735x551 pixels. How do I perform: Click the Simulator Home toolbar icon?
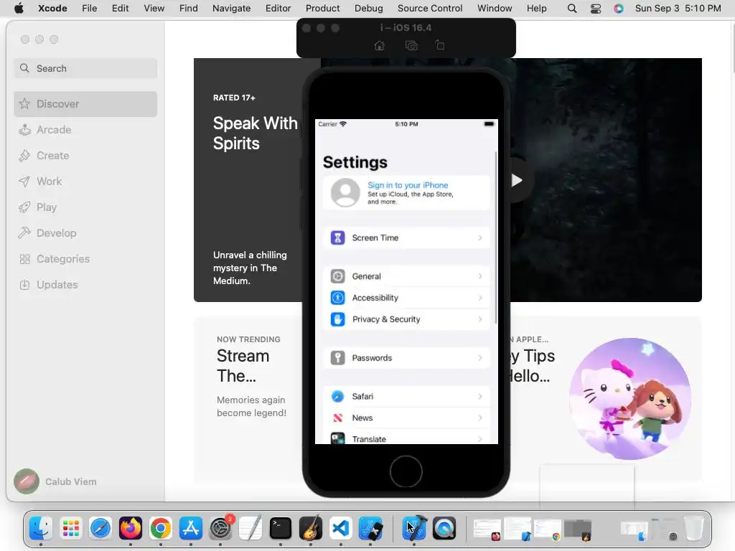coord(379,45)
